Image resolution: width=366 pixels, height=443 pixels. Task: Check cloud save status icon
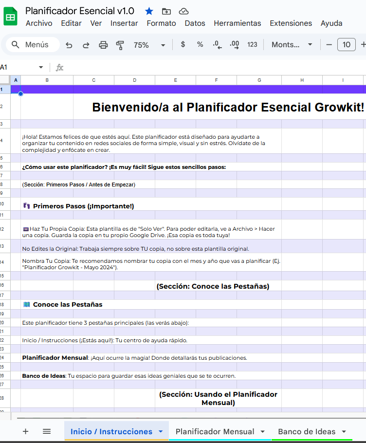click(x=183, y=11)
